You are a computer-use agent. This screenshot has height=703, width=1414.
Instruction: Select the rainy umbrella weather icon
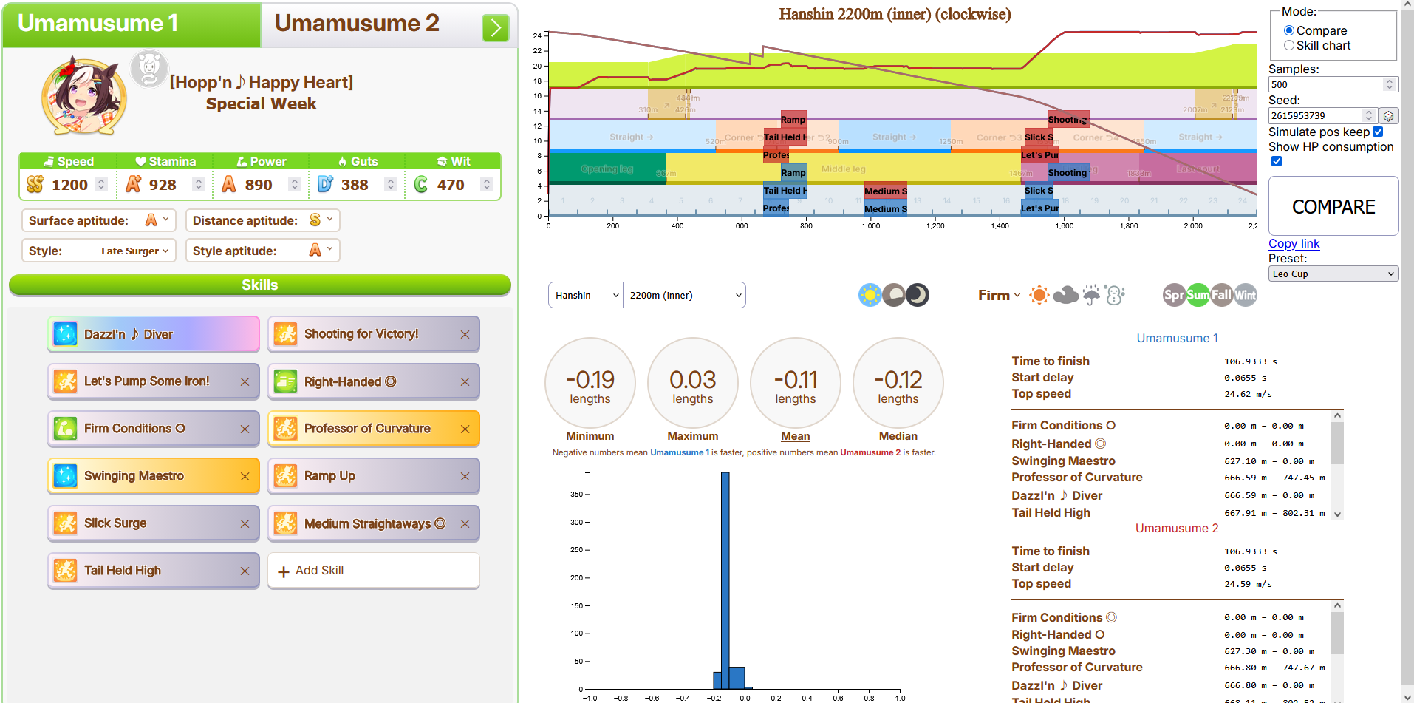coord(1091,296)
